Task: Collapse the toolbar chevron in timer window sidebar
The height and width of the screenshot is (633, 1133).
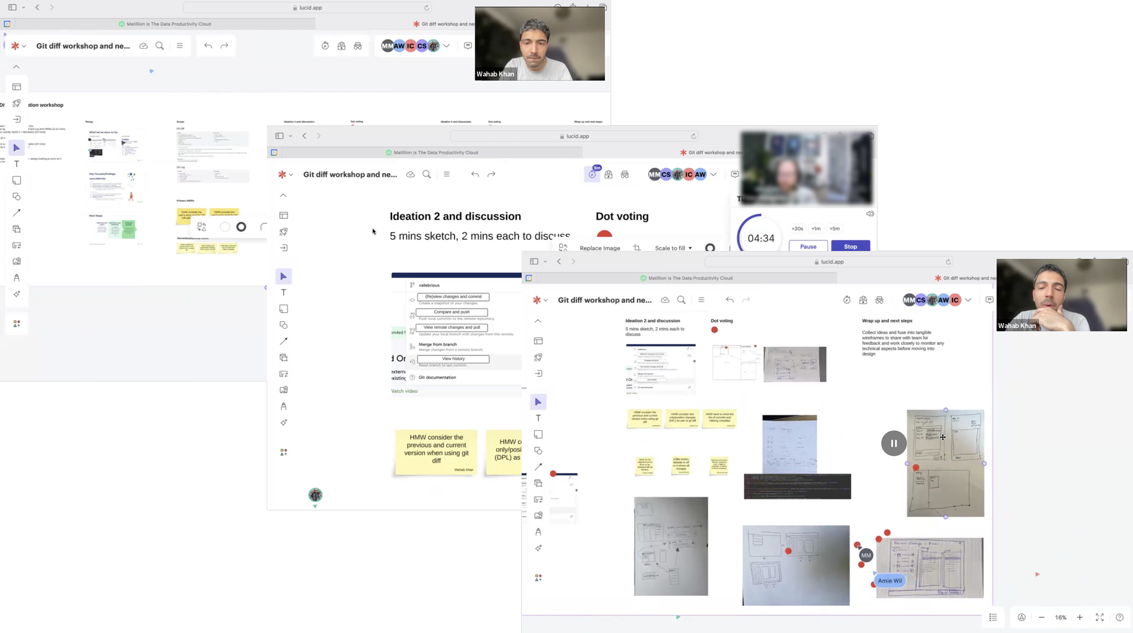Action: [x=283, y=195]
